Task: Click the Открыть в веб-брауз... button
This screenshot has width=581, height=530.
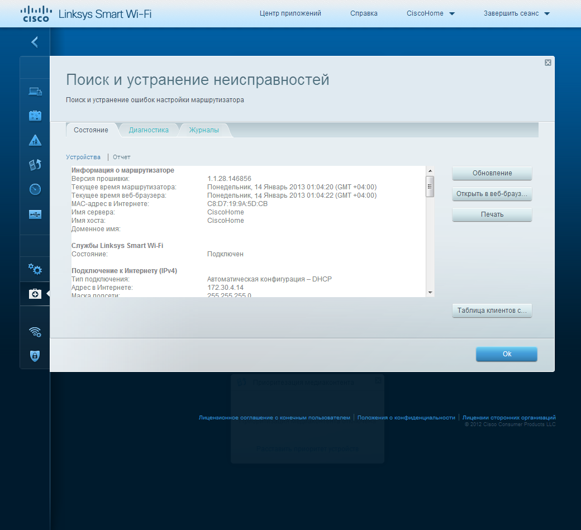Action: pos(492,194)
